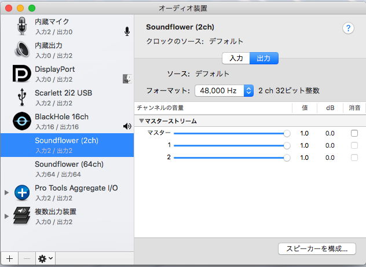Select Pro Tools Aggregate I/O row
The height and width of the screenshot is (267, 366).
[x=67, y=193]
